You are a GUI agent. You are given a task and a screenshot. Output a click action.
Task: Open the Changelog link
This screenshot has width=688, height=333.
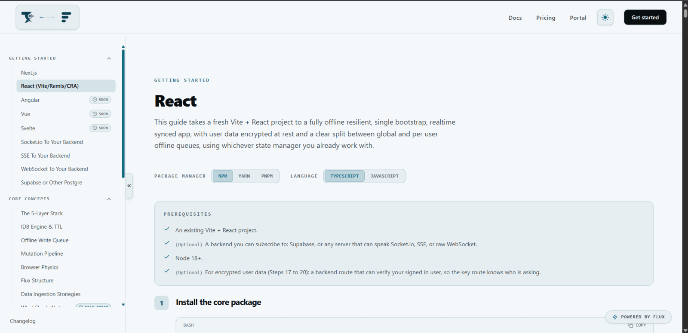[x=23, y=321]
